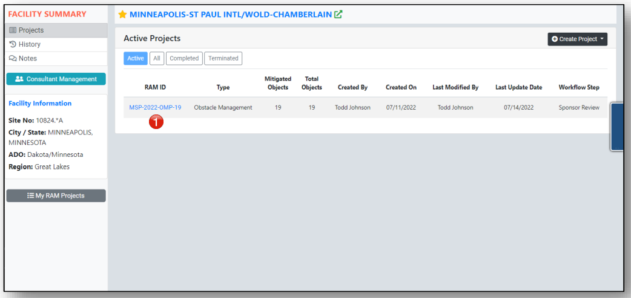
Task: Select Projects in the Facility Summary sidebar
Action: point(56,30)
